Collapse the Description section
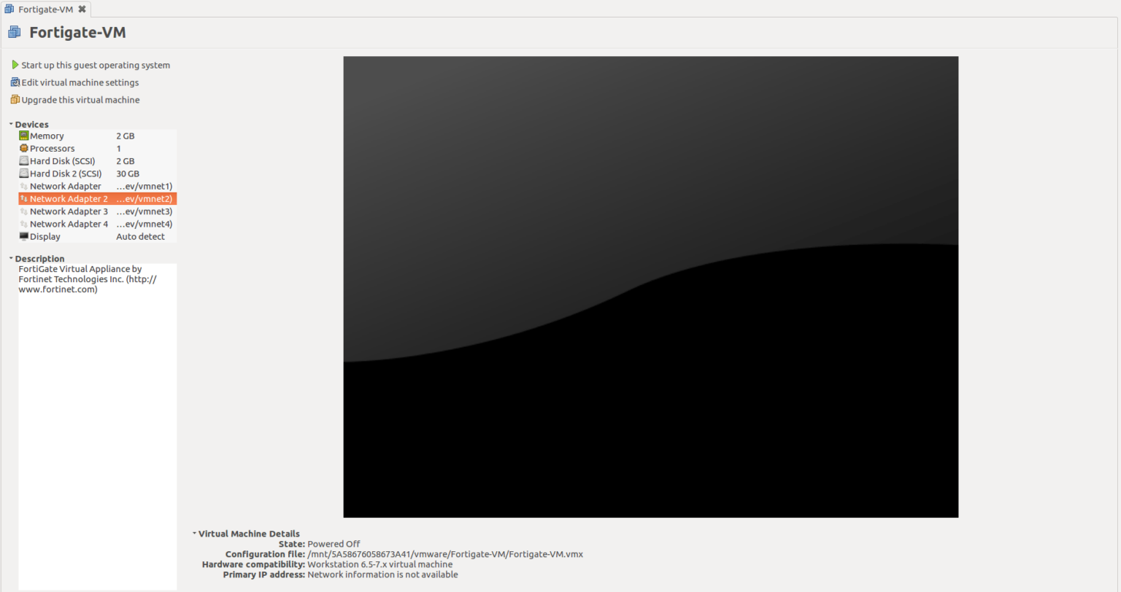The width and height of the screenshot is (1121, 592). point(11,259)
